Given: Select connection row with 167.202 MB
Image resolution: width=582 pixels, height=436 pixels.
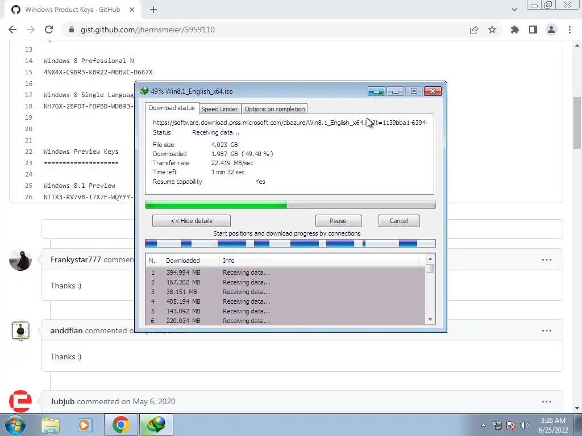Looking at the screenshot, I should coord(285,282).
